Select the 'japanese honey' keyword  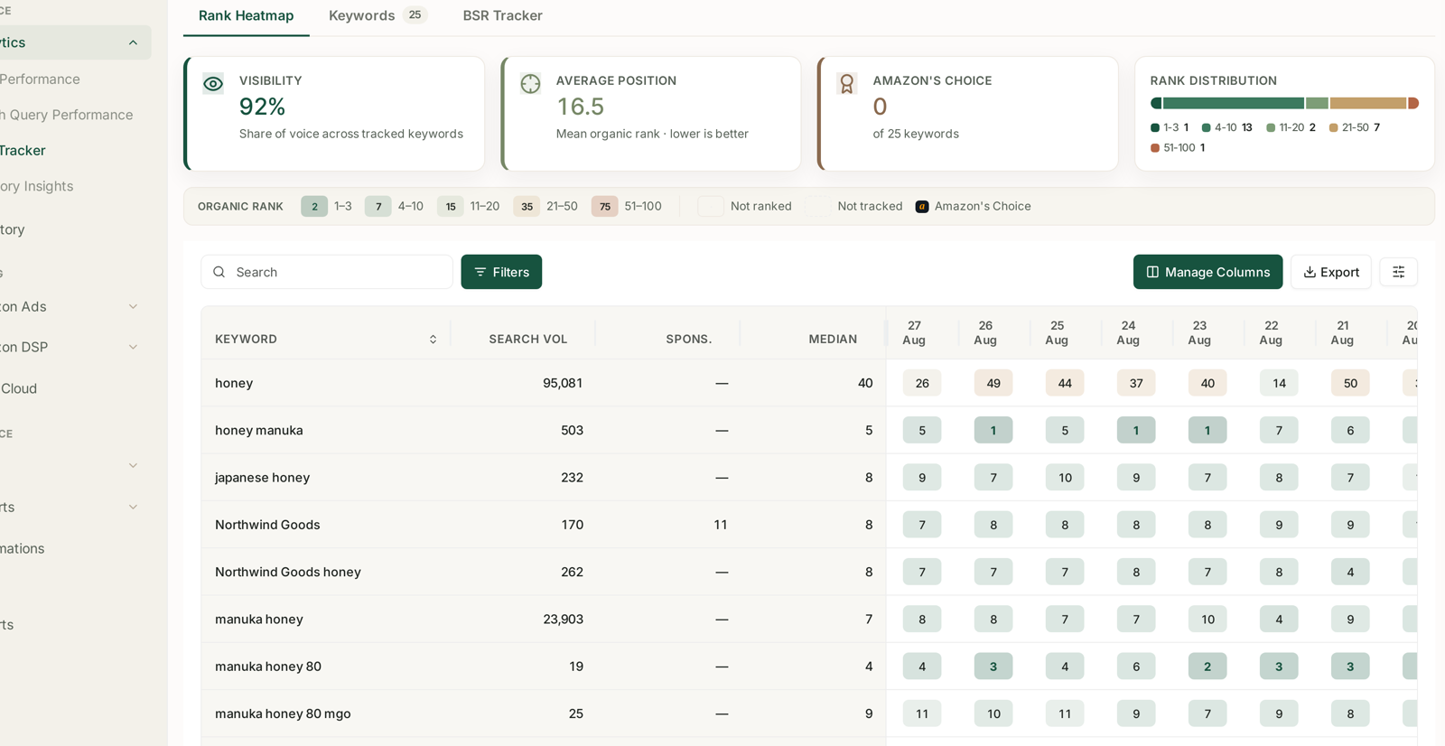point(262,478)
